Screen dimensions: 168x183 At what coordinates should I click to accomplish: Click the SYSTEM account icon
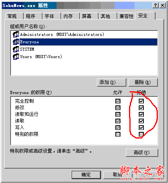tap(16, 49)
